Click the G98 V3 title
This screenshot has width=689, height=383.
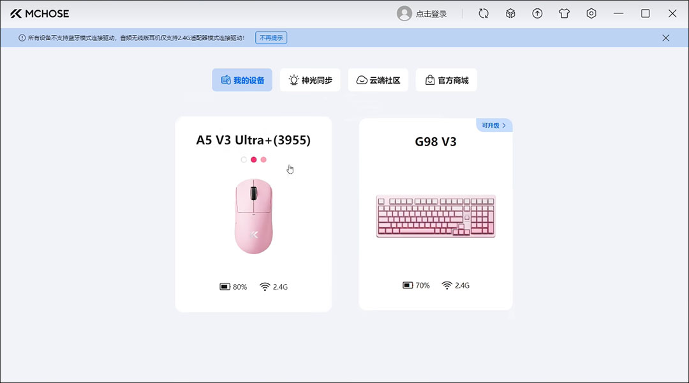point(436,142)
